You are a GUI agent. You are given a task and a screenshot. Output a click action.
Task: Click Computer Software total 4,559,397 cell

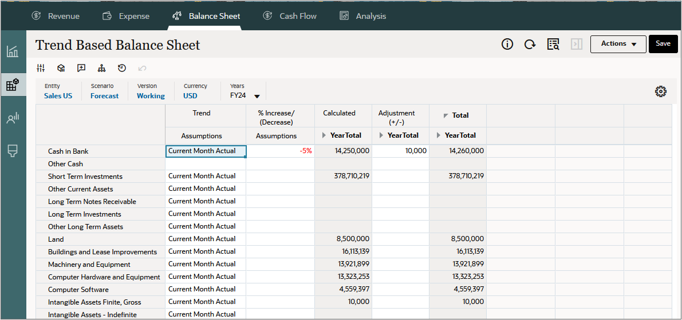click(458, 290)
